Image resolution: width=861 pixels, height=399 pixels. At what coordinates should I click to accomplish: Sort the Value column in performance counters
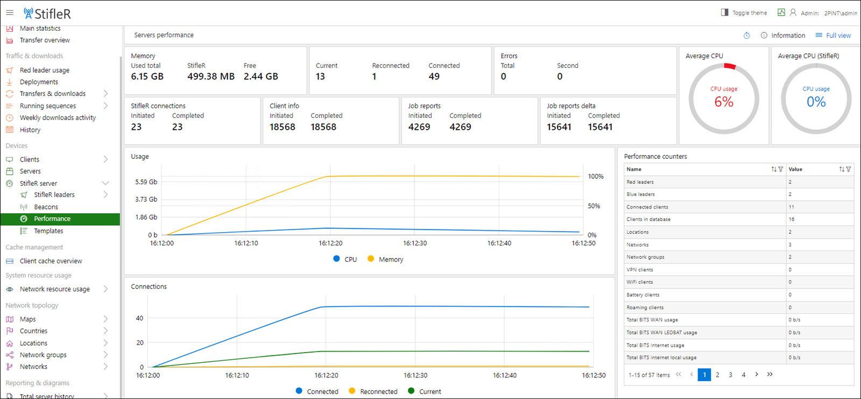[x=842, y=170]
